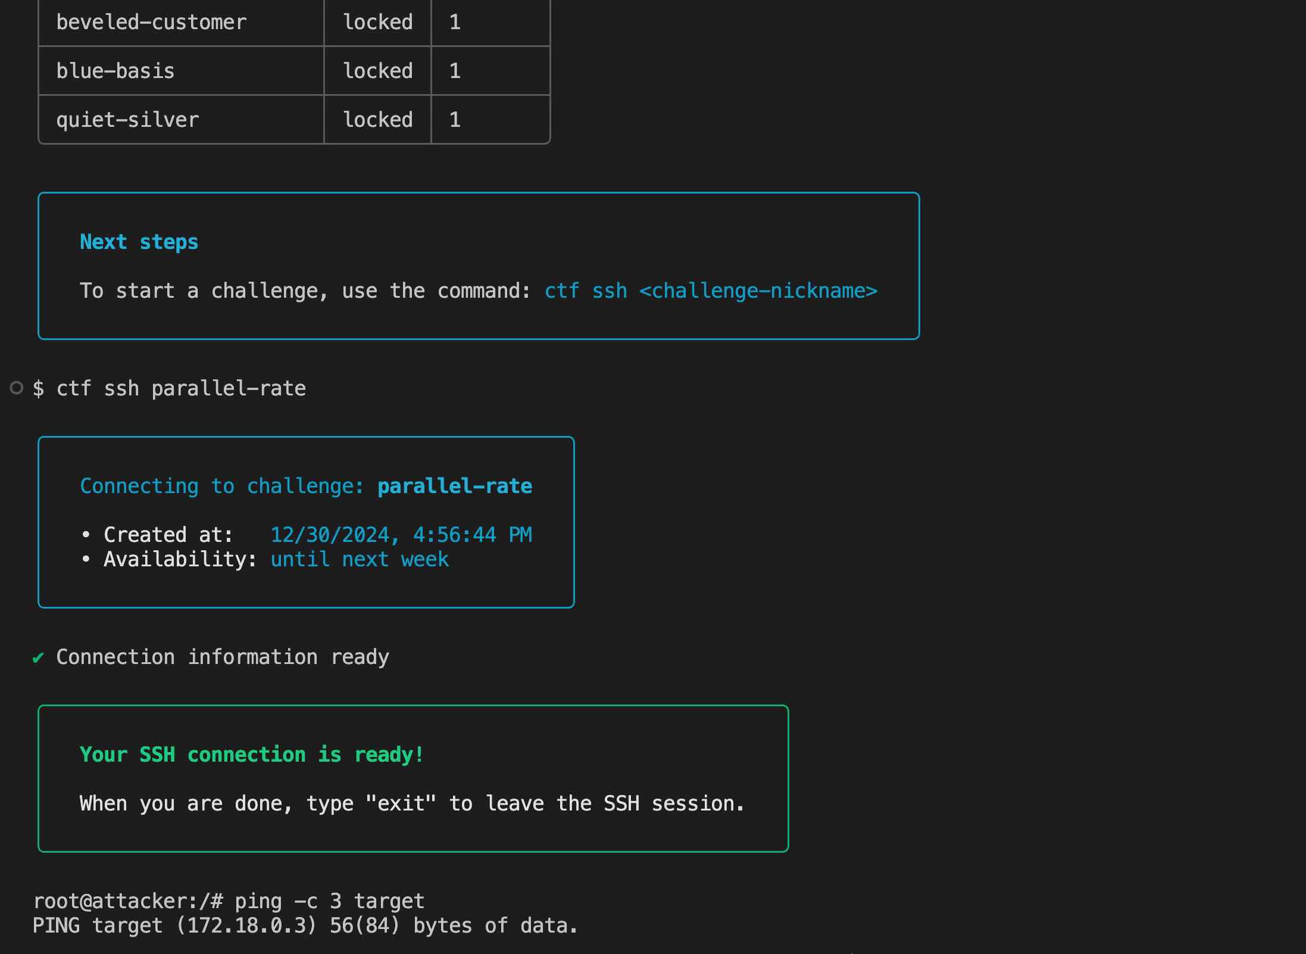Click the green checkmark beside Connection information ready

[x=38, y=657]
